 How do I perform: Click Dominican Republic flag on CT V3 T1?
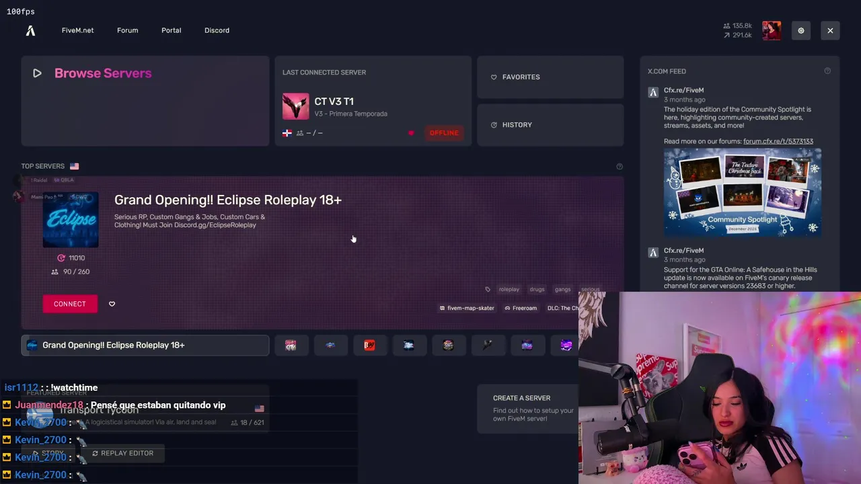point(287,133)
